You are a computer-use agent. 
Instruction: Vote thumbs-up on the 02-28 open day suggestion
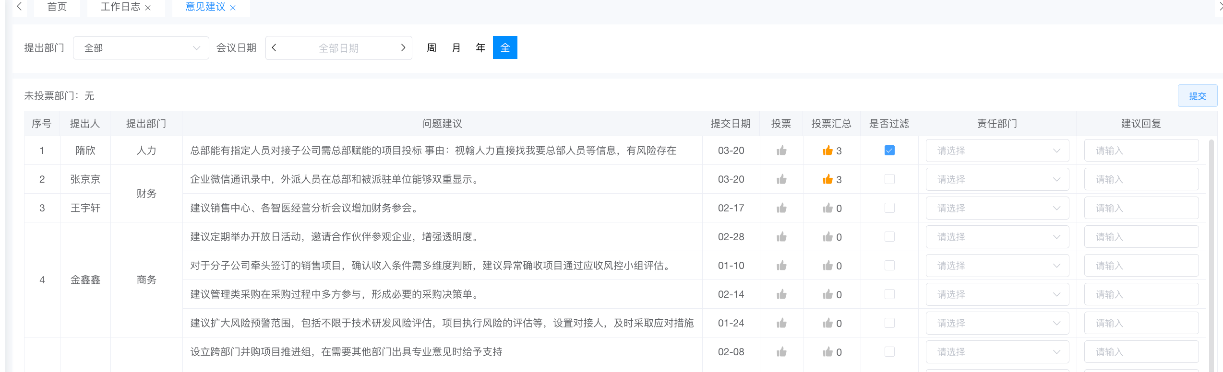click(x=781, y=237)
